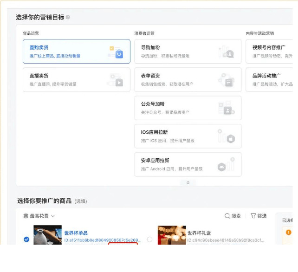This screenshot has width=298, height=272.
Task: Click the orange warning icon in selected panel
Action: 289,232
